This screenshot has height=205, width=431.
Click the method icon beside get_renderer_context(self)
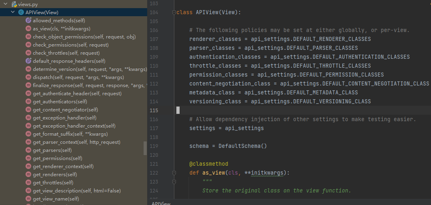coord(28,166)
